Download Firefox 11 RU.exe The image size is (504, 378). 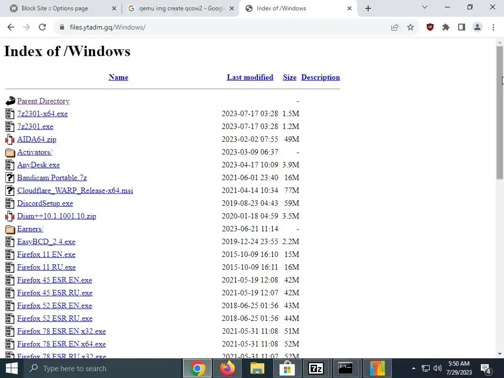click(x=46, y=267)
